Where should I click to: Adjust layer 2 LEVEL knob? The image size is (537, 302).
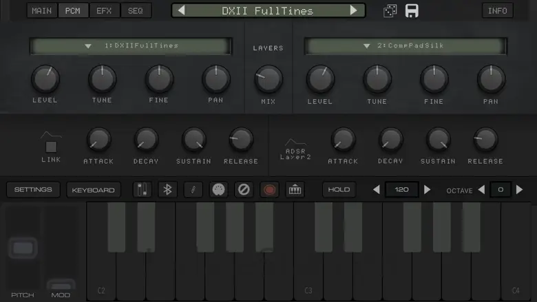click(x=320, y=79)
